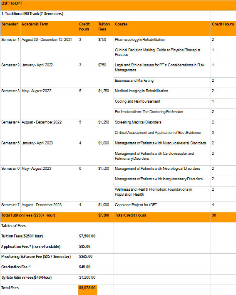This screenshot has width=236, height=295.
Task: Click 'Syllabi Admin Fees ($40/Hour)' label
Action: [27, 277]
